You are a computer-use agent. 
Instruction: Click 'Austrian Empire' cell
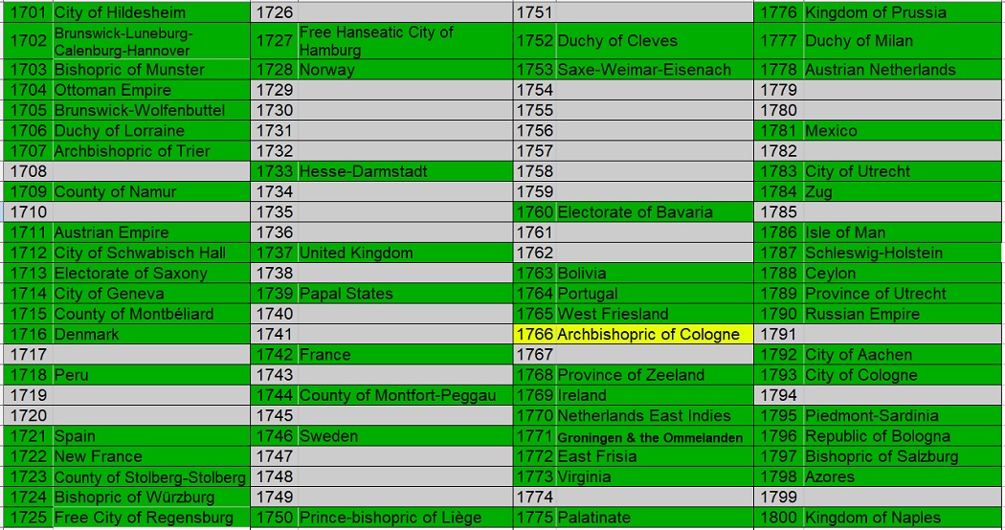tap(150, 232)
